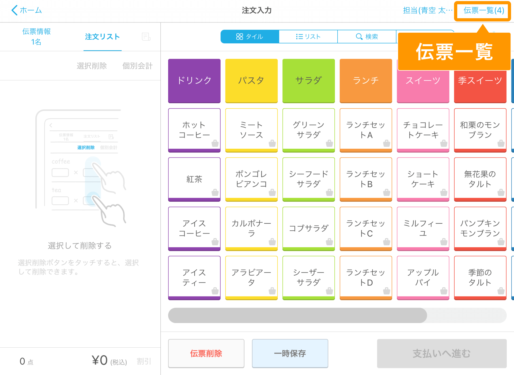Add ホットコーヒー to the order
This screenshot has height=375, width=514.
(x=194, y=130)
